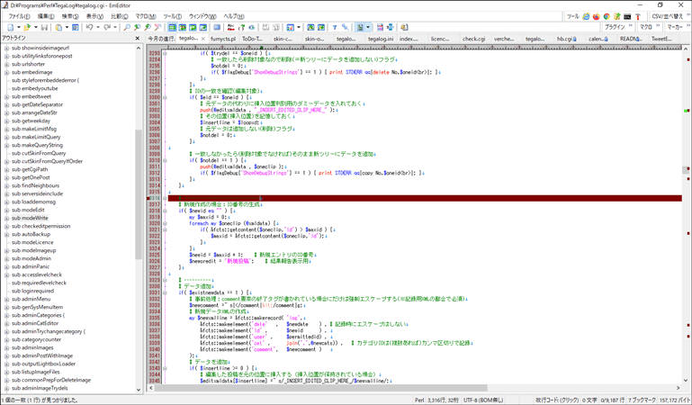Screen dimensions: 692x405
Task: Click Perl configuration in status bar
Action: pos(419,400)
